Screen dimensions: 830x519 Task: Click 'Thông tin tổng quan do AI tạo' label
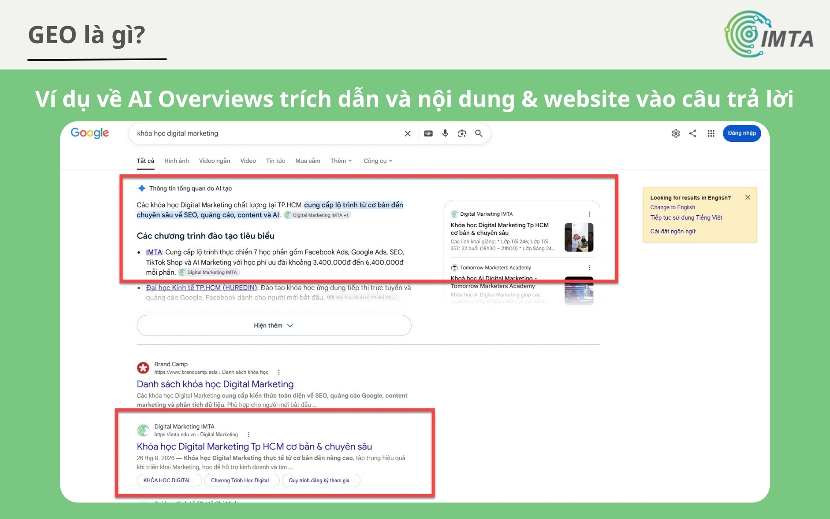click(x=190, y=188)
